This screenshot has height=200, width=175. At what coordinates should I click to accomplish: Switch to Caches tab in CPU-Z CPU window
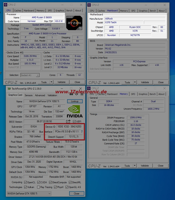point(18,10)
